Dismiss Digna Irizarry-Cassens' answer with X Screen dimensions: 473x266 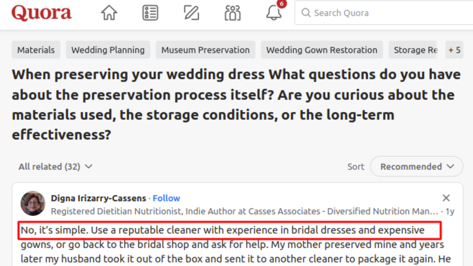446,198
